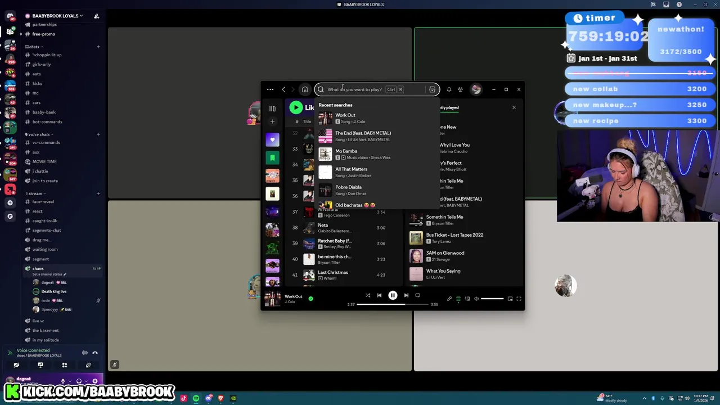Open Discord user settings gear
This screenshot has width=720, height=405.
click(x=94, y=381)
